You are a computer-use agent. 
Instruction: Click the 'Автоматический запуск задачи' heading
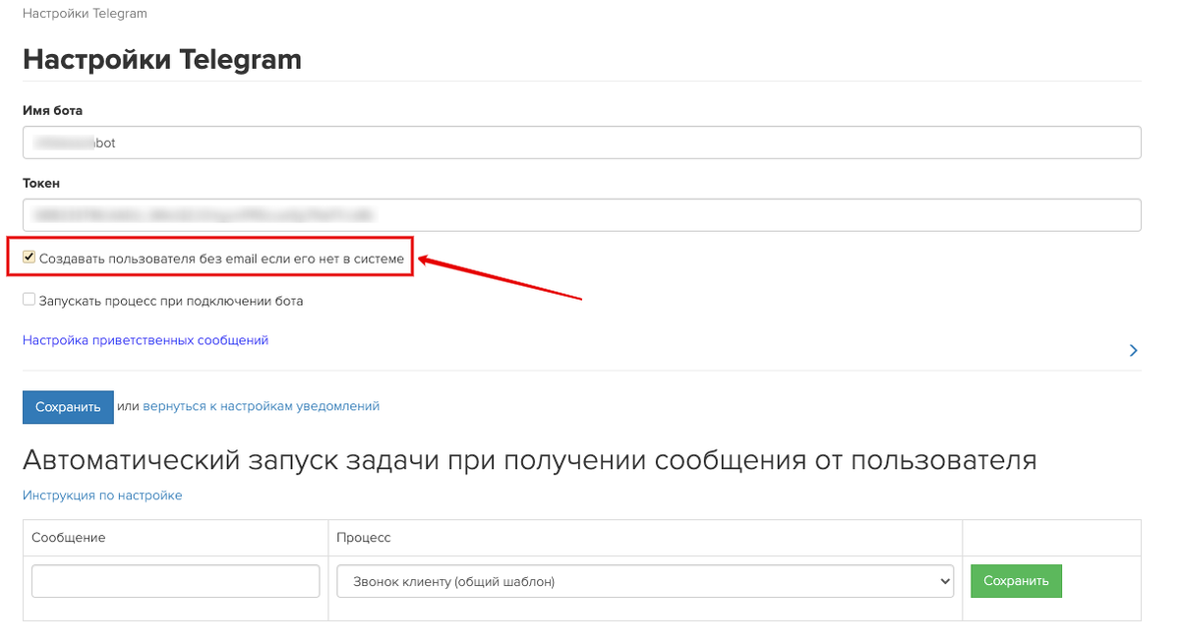pos(530,460)
